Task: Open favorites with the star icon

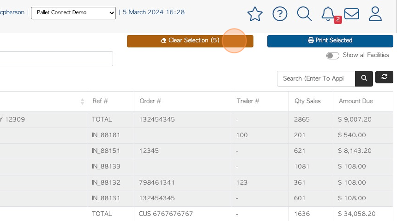Action: [255, 14]
